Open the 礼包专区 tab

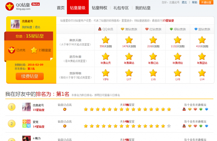tap(121, 8)
